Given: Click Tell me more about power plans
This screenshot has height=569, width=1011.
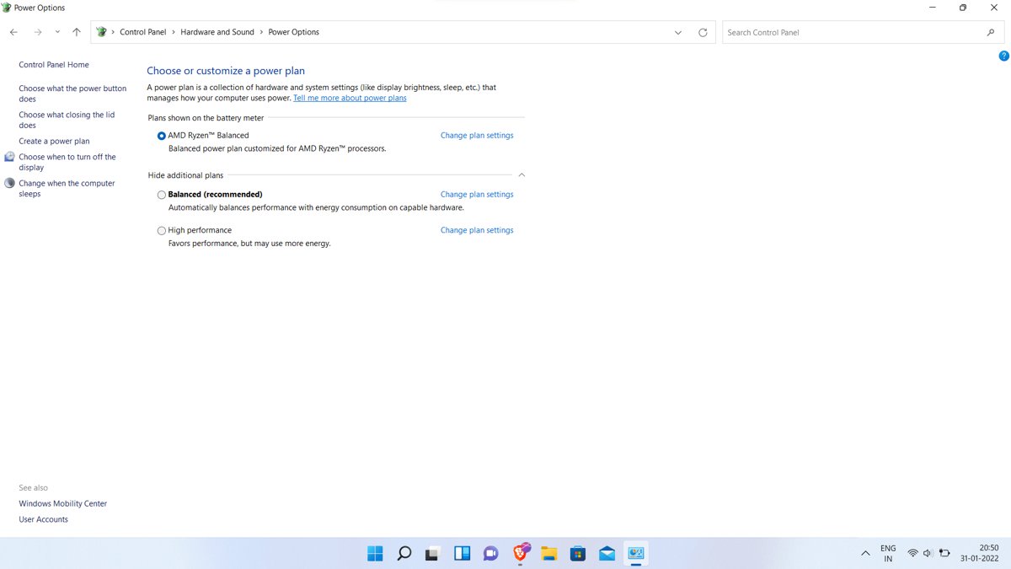Looking at the screenshot, I should pyautogui.click(x=350, y=98).
